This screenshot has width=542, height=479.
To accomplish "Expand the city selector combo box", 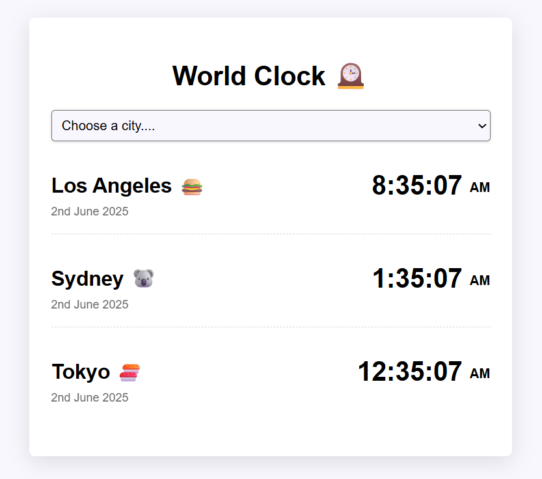I will (x=271, y=126).
